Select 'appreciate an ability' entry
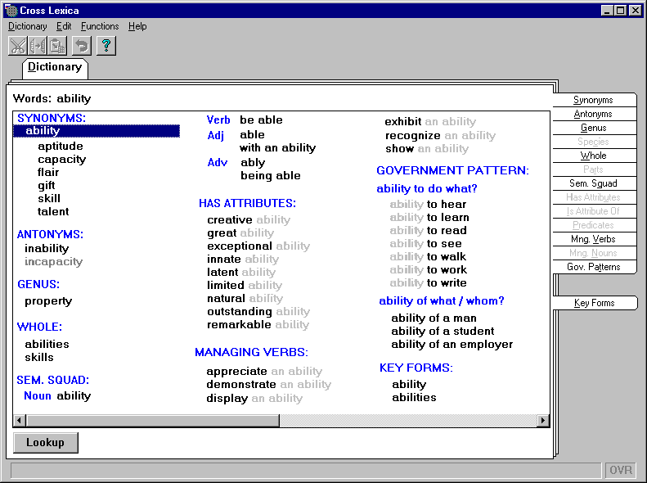 (x=264, y=372)
